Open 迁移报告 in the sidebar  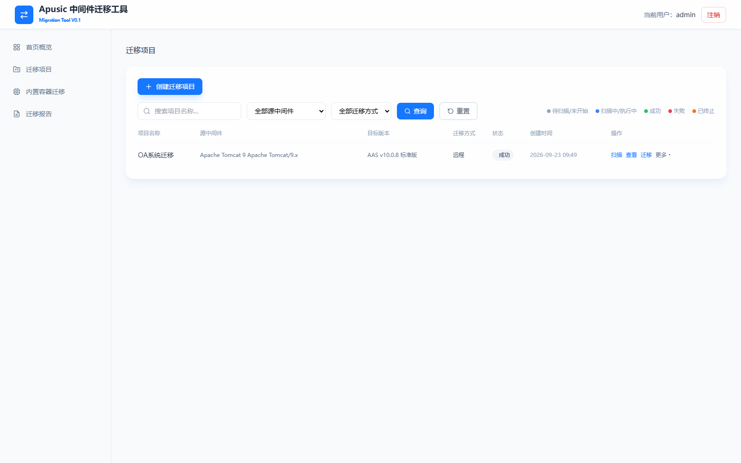point(55,114)
